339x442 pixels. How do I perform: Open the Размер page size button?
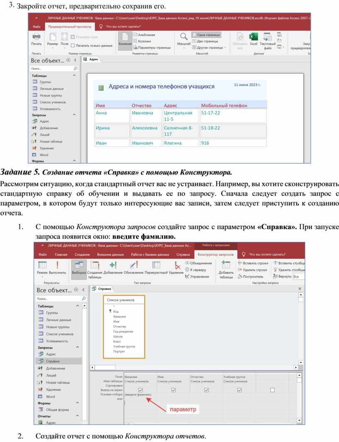(x=52, y=39)
